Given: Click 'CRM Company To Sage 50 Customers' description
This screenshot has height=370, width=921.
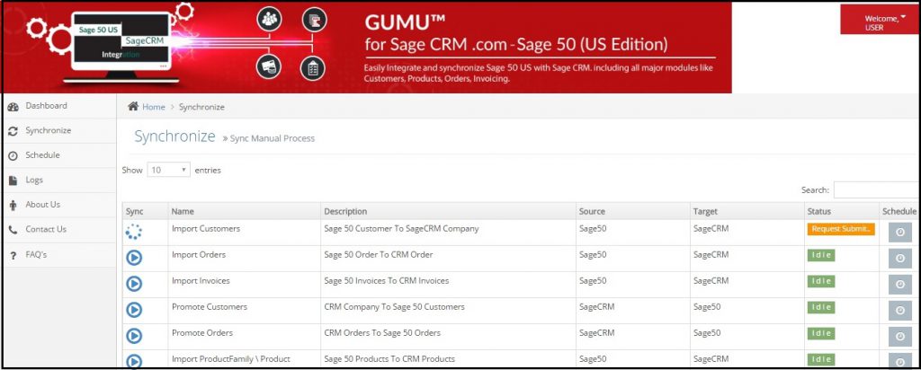Looking at the screenshot, I should [x=394, y=306].
